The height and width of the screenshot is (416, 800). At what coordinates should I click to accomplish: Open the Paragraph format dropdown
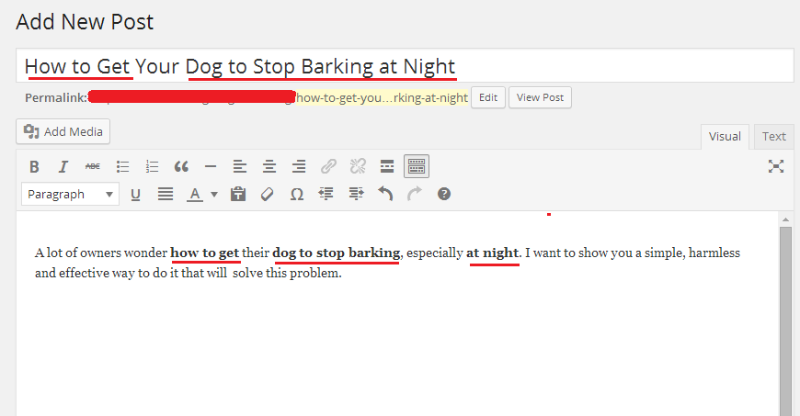pyautogui.click(x=71, y=195)
